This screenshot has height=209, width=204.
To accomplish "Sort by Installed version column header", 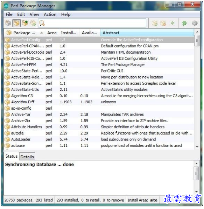I will 69,33.
